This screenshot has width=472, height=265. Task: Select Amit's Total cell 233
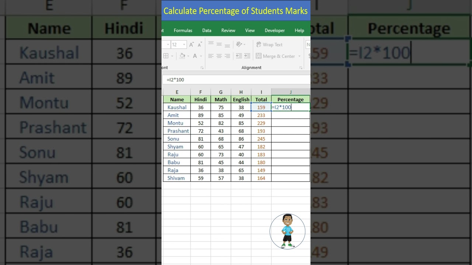[x=261, y=115]
